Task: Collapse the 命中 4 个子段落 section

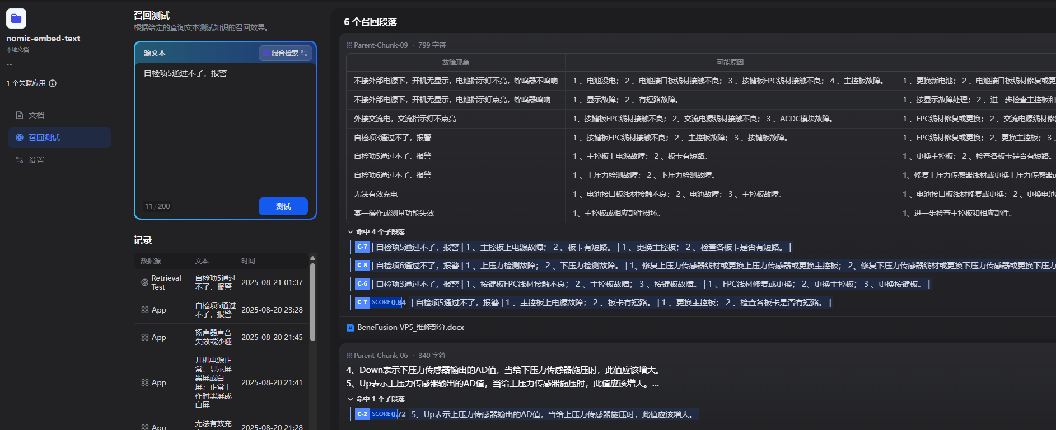Action: (376, 231)
